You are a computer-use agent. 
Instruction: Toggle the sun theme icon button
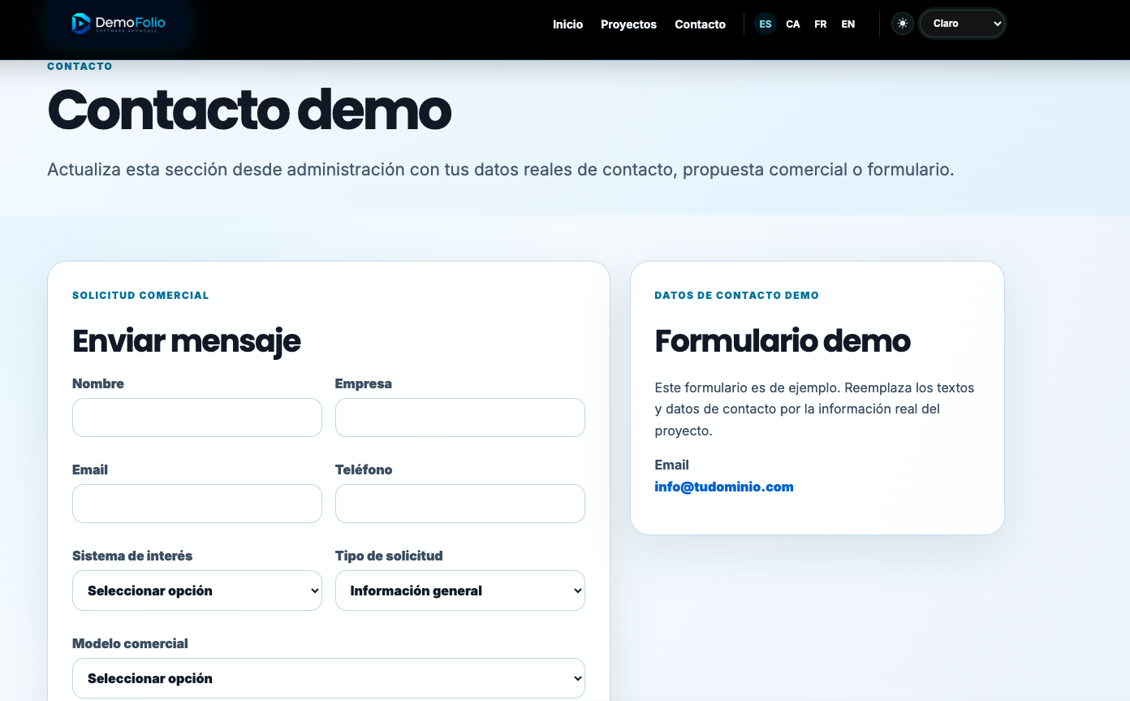903,24
